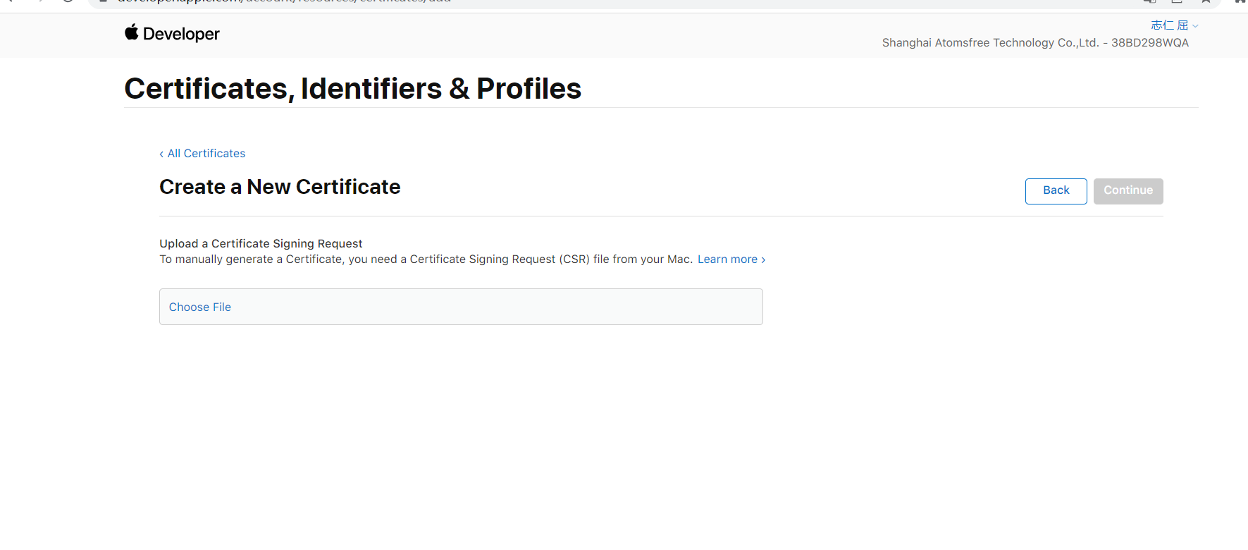Open the Learn more link
This screenshot has height=550, width=1248.
727,259
